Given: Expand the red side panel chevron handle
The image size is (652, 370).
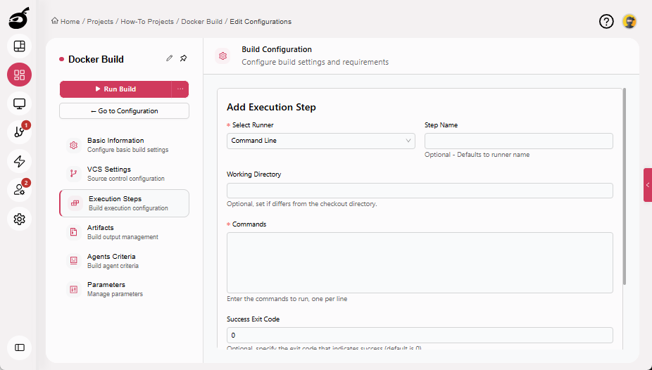Looking at the screenshot, I should click(648, 185).
